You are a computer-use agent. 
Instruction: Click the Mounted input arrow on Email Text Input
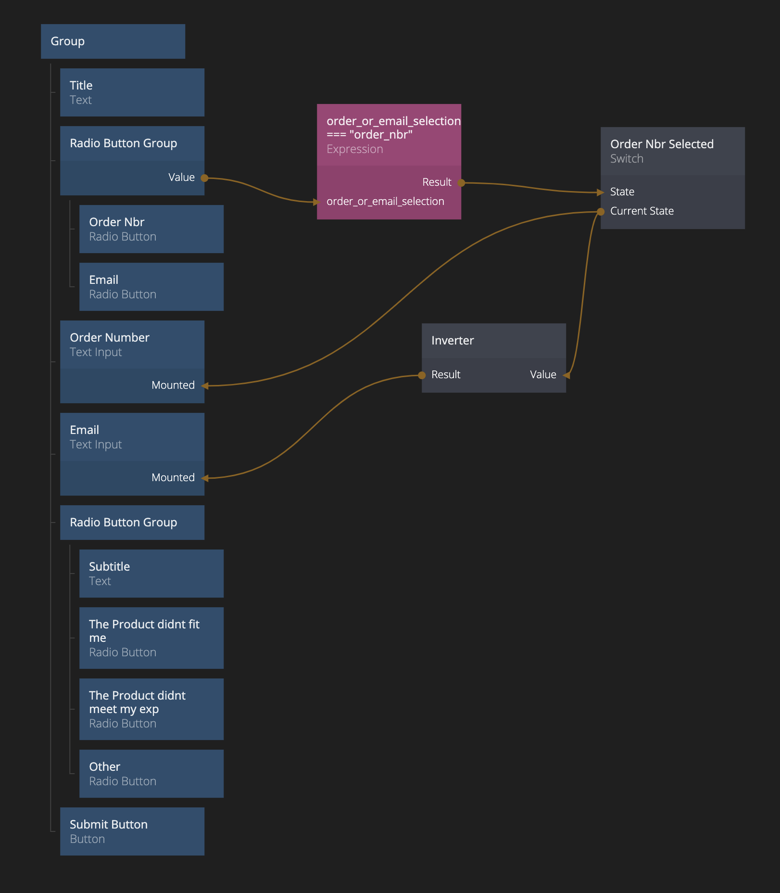(x=205, y=478)
